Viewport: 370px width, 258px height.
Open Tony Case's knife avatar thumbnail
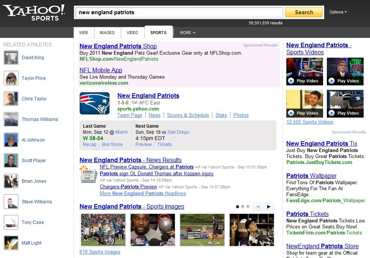tap(11, 222)
